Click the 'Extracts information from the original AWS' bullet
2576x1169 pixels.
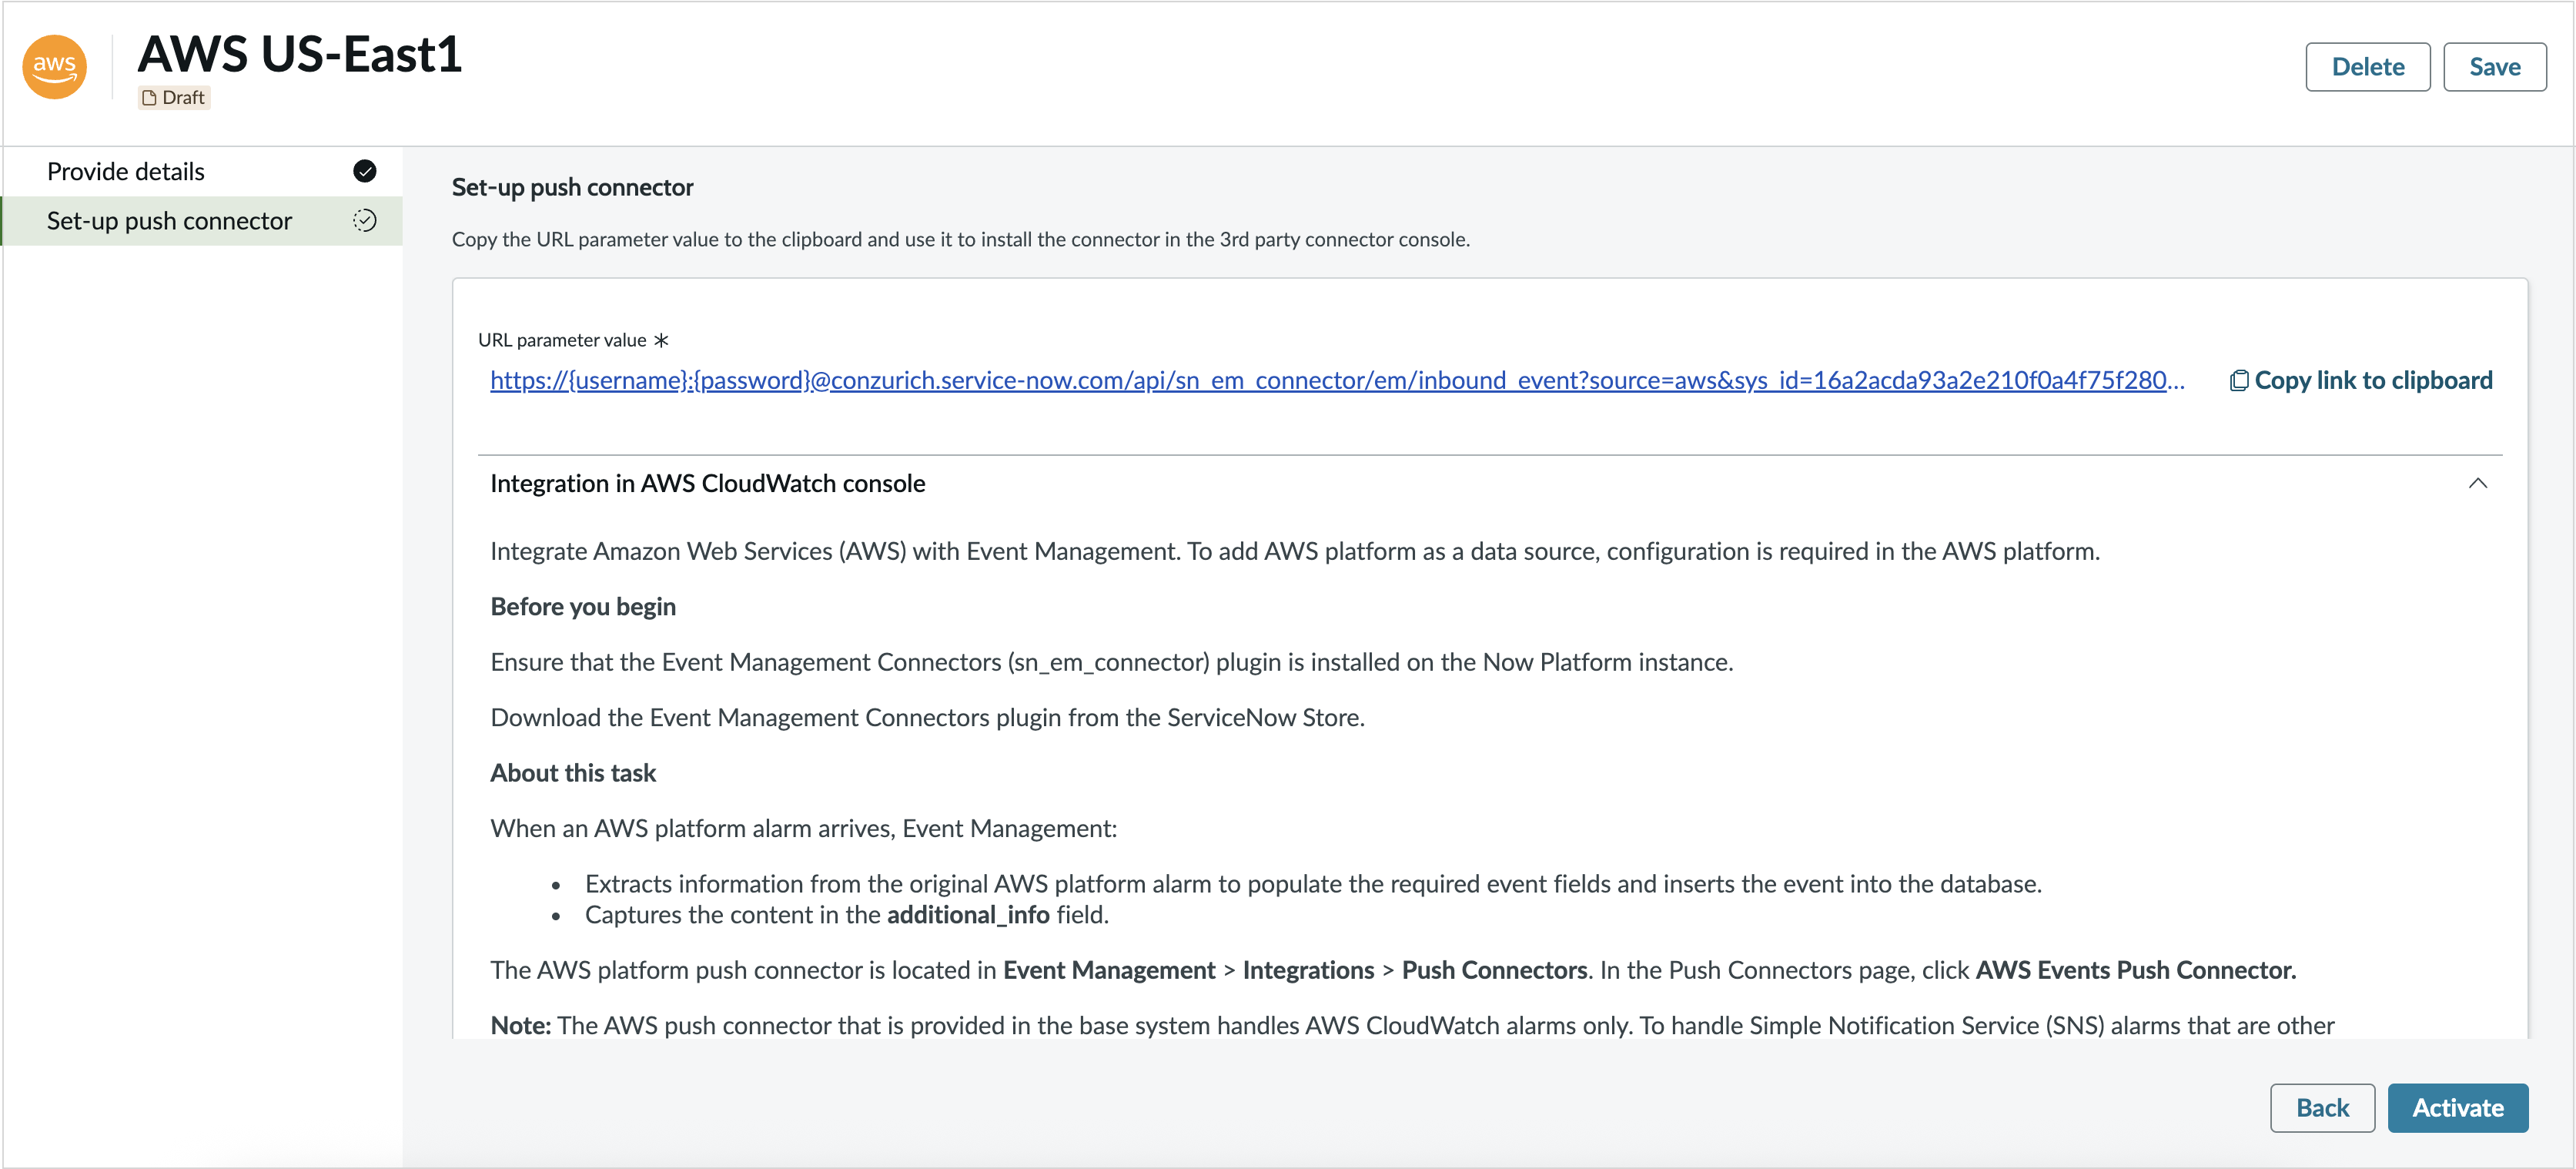point(1313,884)
